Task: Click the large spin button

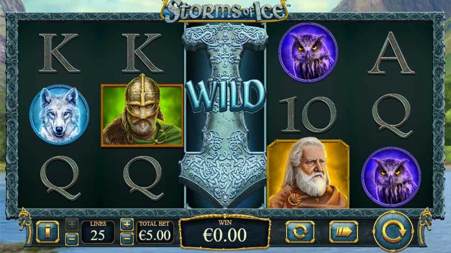Action: pyautogui.click(x=393, y=231)
